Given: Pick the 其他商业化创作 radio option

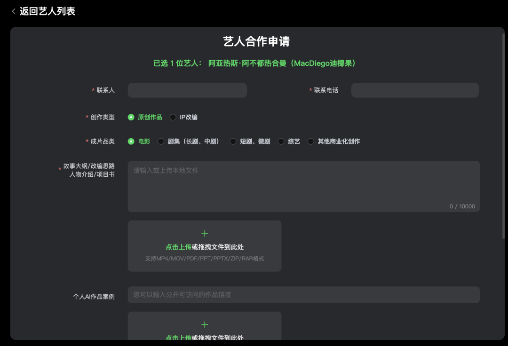Looking at the screenshot, I should click(x=310, y=142).
